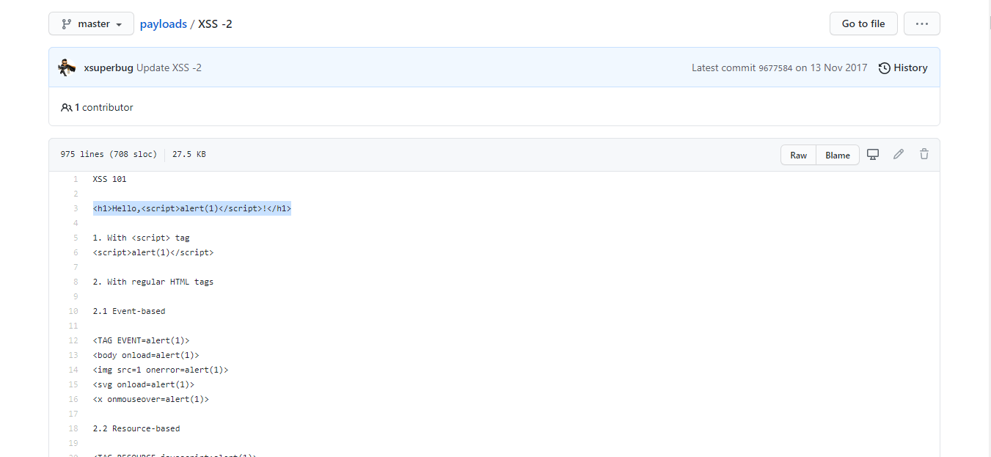Click the body onload=alert(1) line

click(146, 355)
